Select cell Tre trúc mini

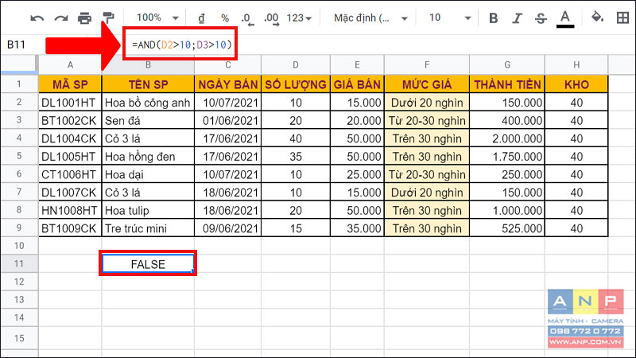point(148,228)
